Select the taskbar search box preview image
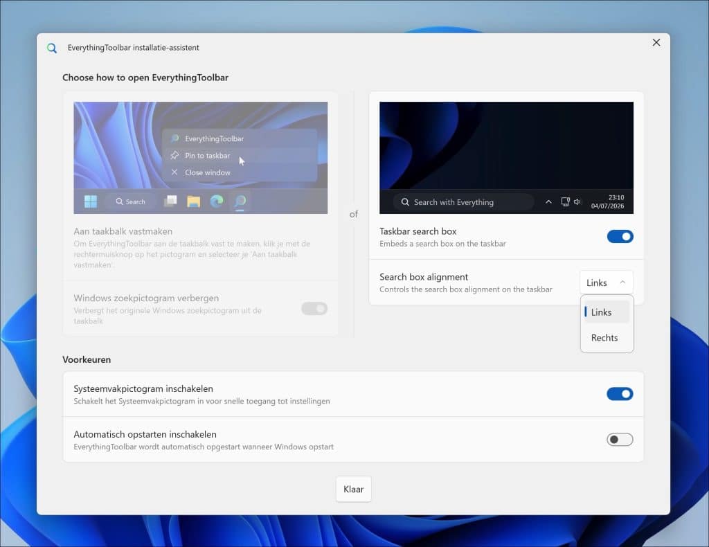Screen dimensions: 709x547 506,158
